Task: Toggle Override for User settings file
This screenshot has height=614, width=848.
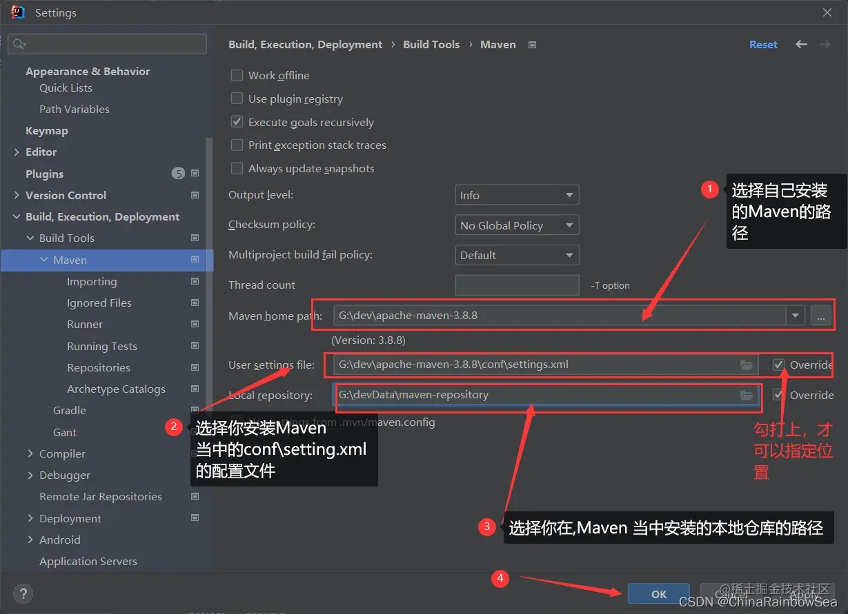Action: [779, 365]
